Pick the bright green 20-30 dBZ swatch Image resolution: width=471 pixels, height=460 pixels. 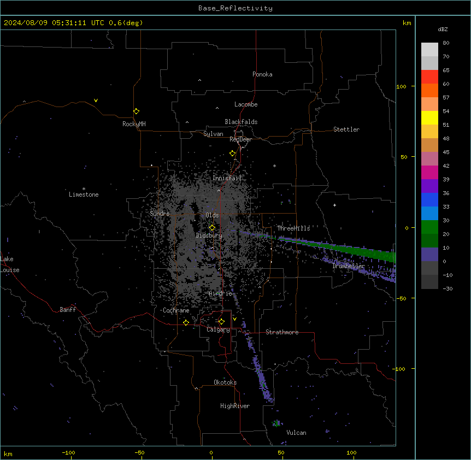click(x=429, y=227)
